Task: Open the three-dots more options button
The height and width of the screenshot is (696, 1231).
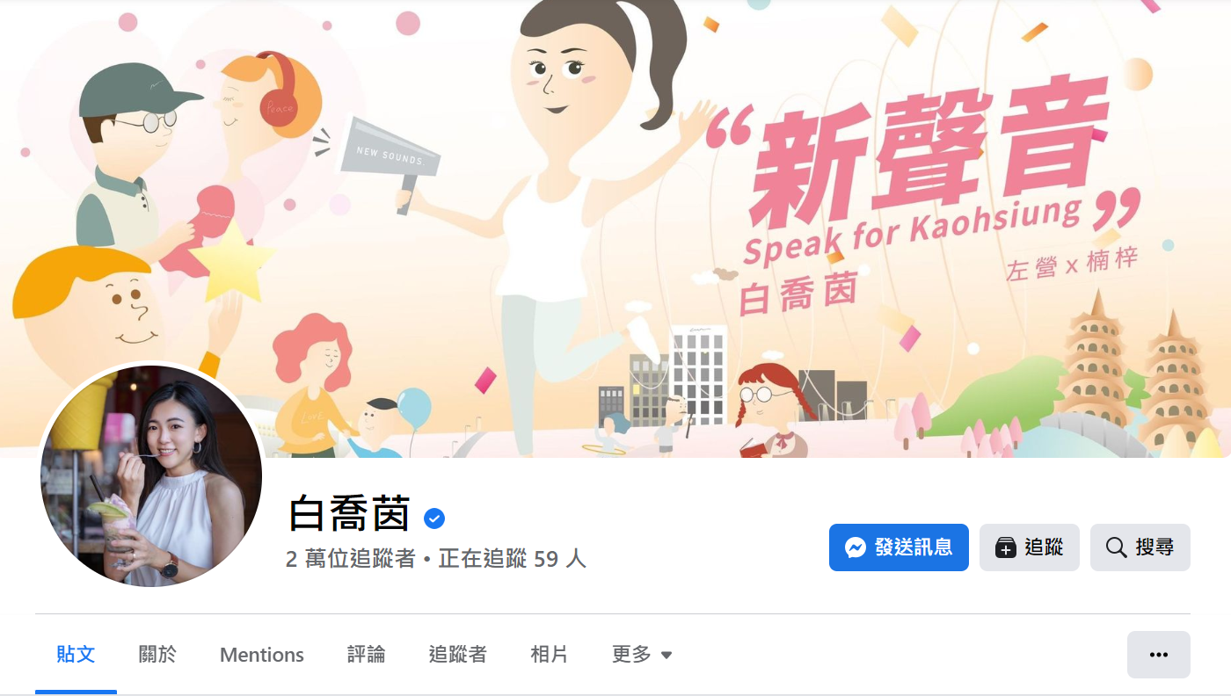Action: coord(1158,655)
